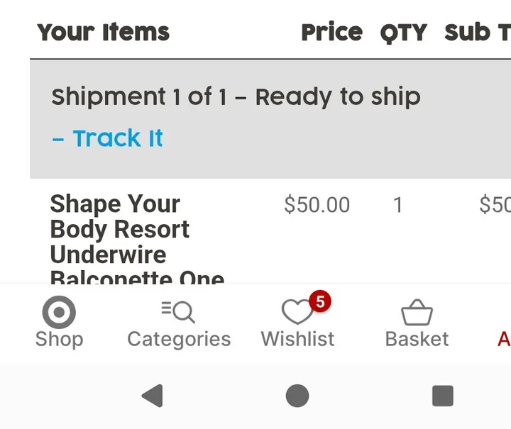Tap the partially visible red tab at right

503,339
